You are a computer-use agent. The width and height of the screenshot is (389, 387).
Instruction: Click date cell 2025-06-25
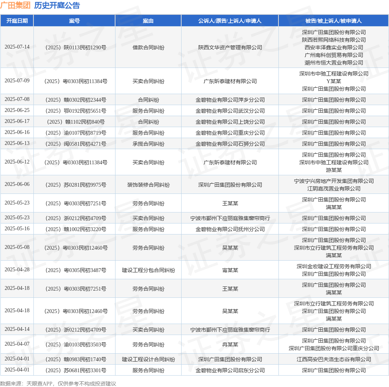pos(17,110)
